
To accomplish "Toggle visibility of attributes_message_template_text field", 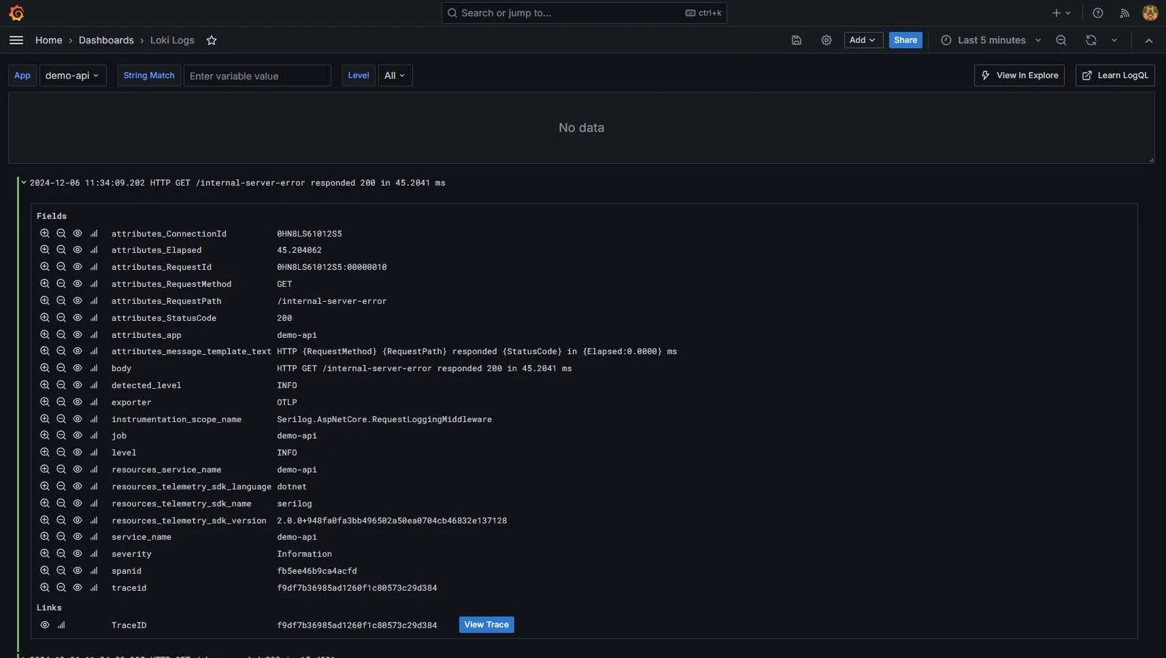I will (x=78, y=351).
